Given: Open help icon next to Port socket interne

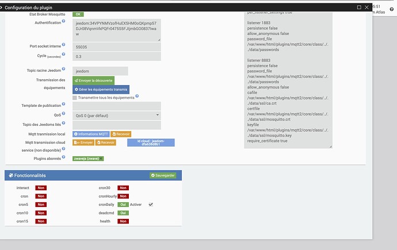Looking at the screenshot, I should point(63,45).
